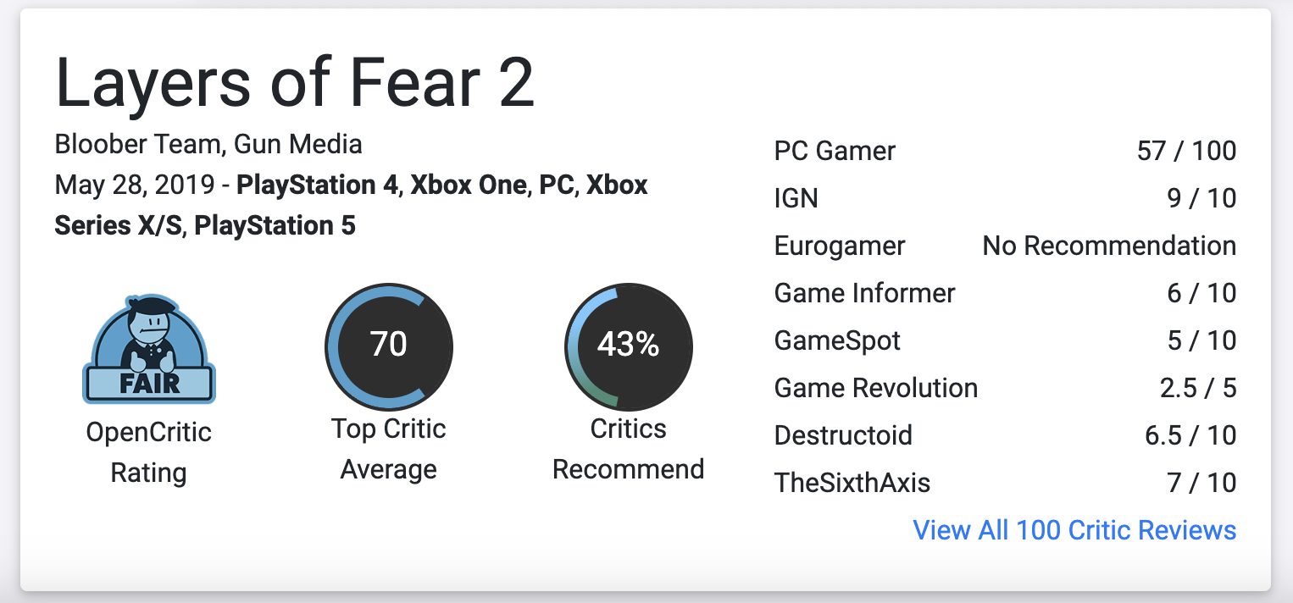Open the View All 100 Critic Reviews link
The height and width of the screenshot is (603, 1293).
(x=1074, y=530)
